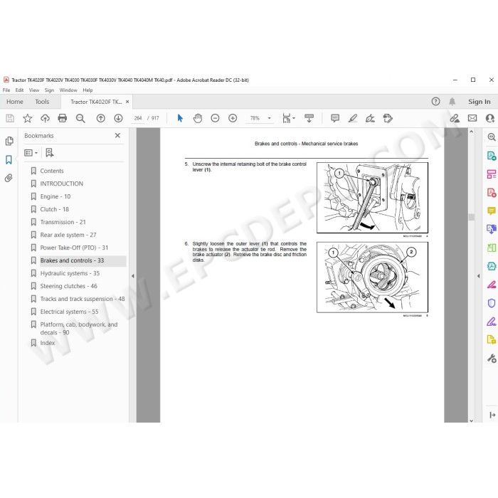Jump to the Engine - 10 bookmark
This screenshot has width=498, height=498.
pos(55,196)
